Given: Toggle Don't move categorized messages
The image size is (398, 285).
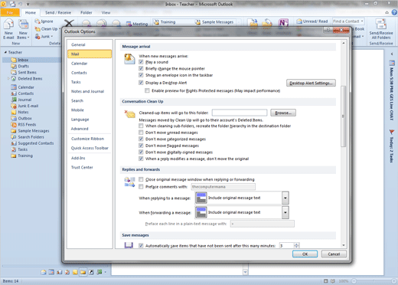Looking at the screenshot, I should click(141, 139).
